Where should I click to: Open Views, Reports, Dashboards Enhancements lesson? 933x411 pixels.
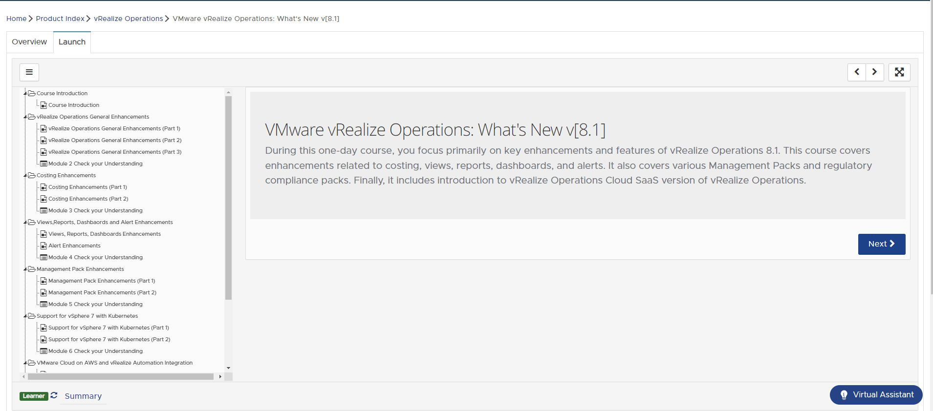(105, 234)
